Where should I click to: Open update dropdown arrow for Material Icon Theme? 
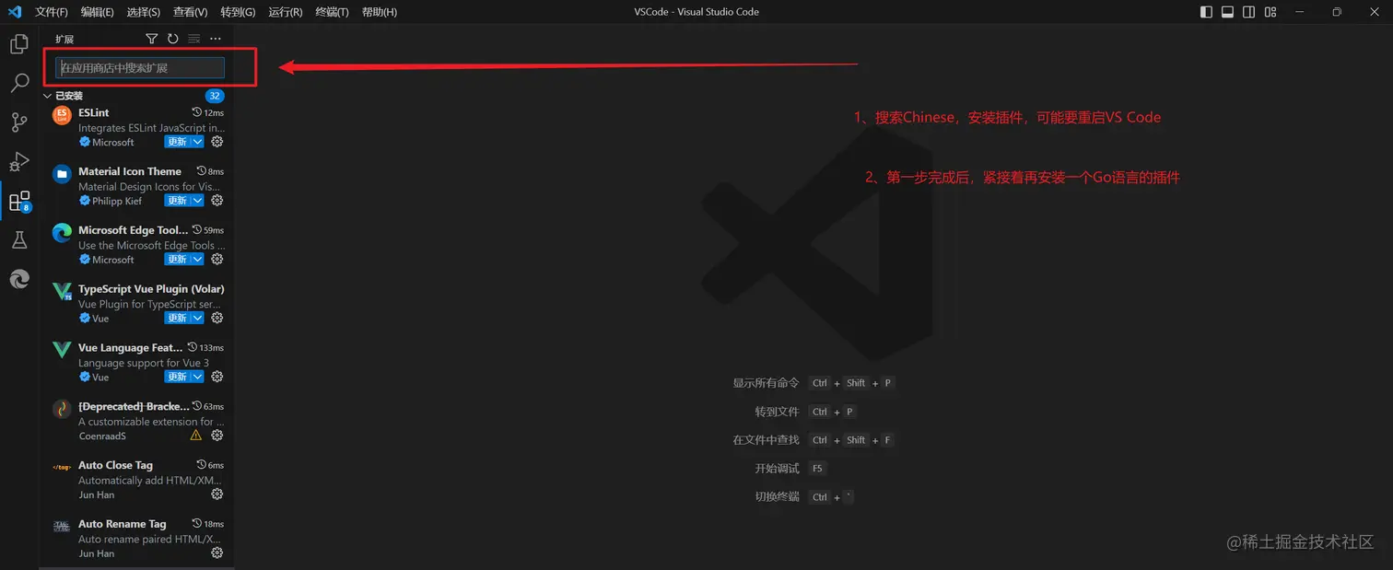coord(198,200)
